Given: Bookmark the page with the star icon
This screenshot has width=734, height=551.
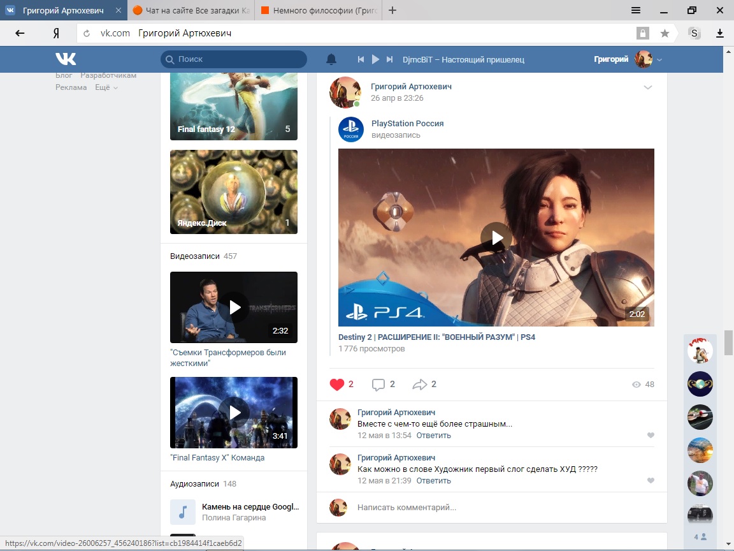Looking at the screenshot, I should [x=665, y=33].
